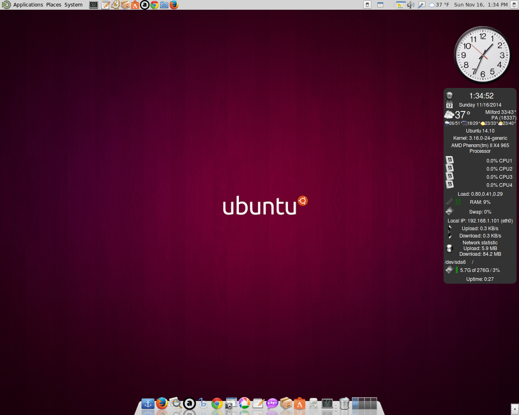
Task: Launch the terminal from the top panel
Action: pos(94,5)
